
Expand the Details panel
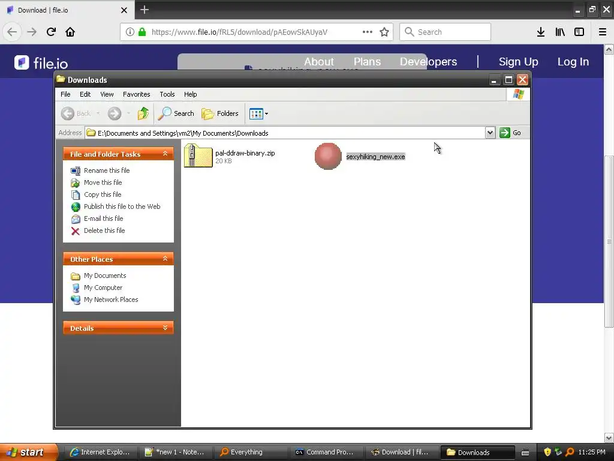[165, 328]
